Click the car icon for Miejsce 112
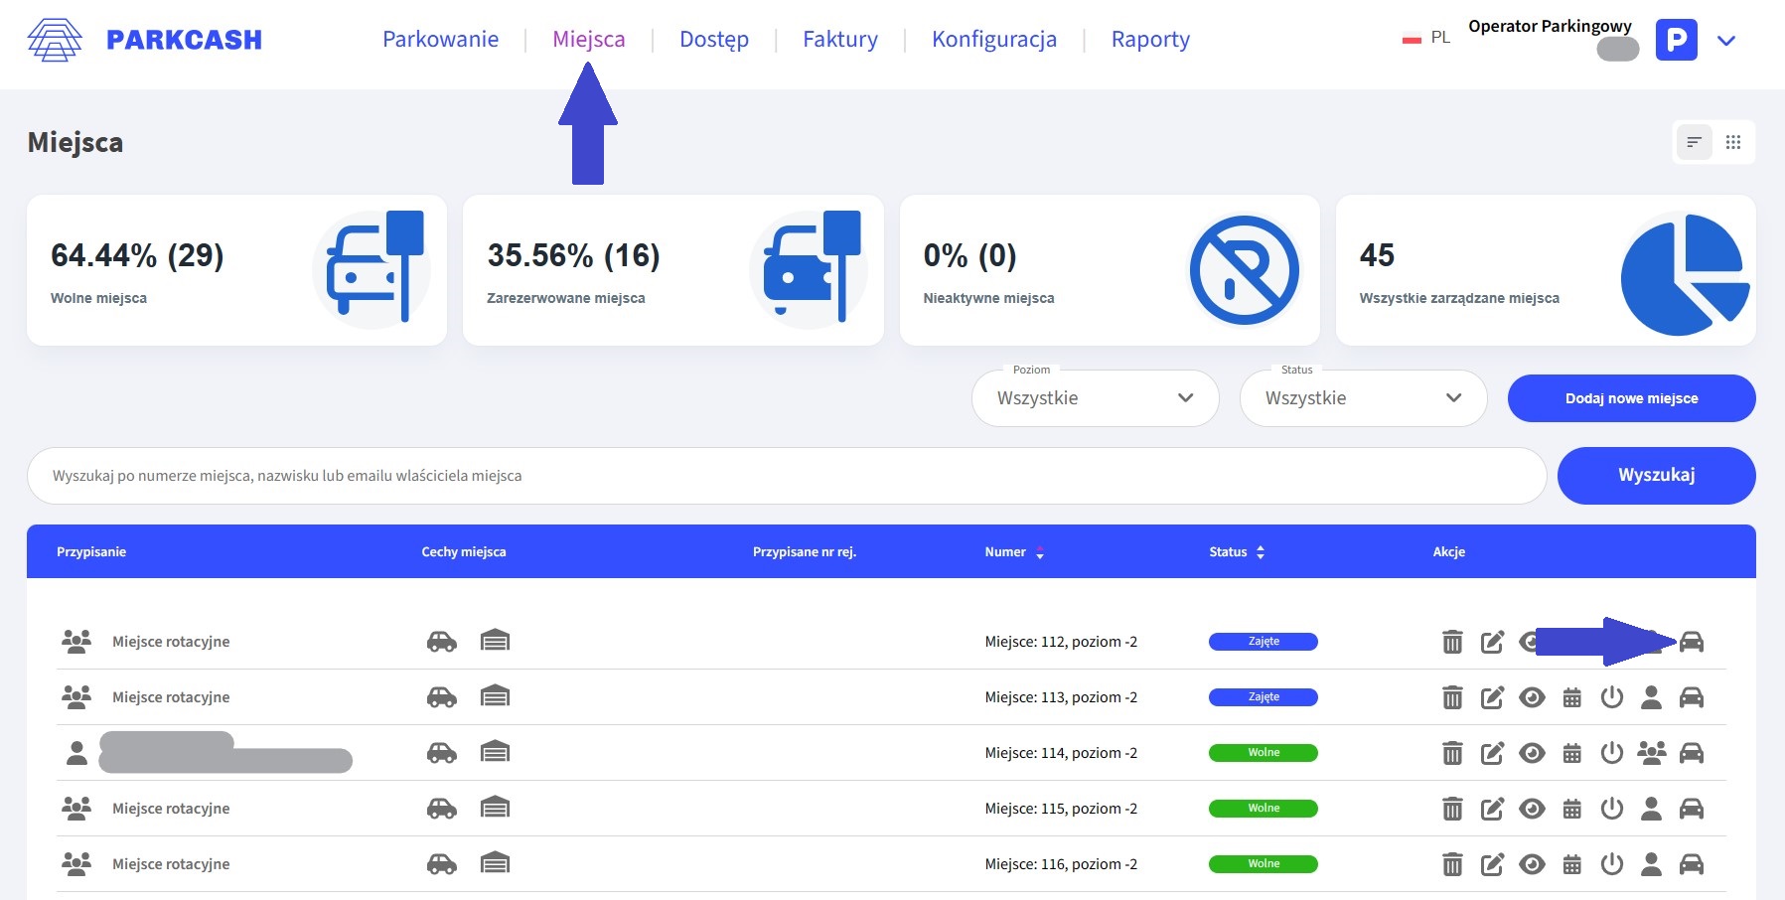 1691,642
